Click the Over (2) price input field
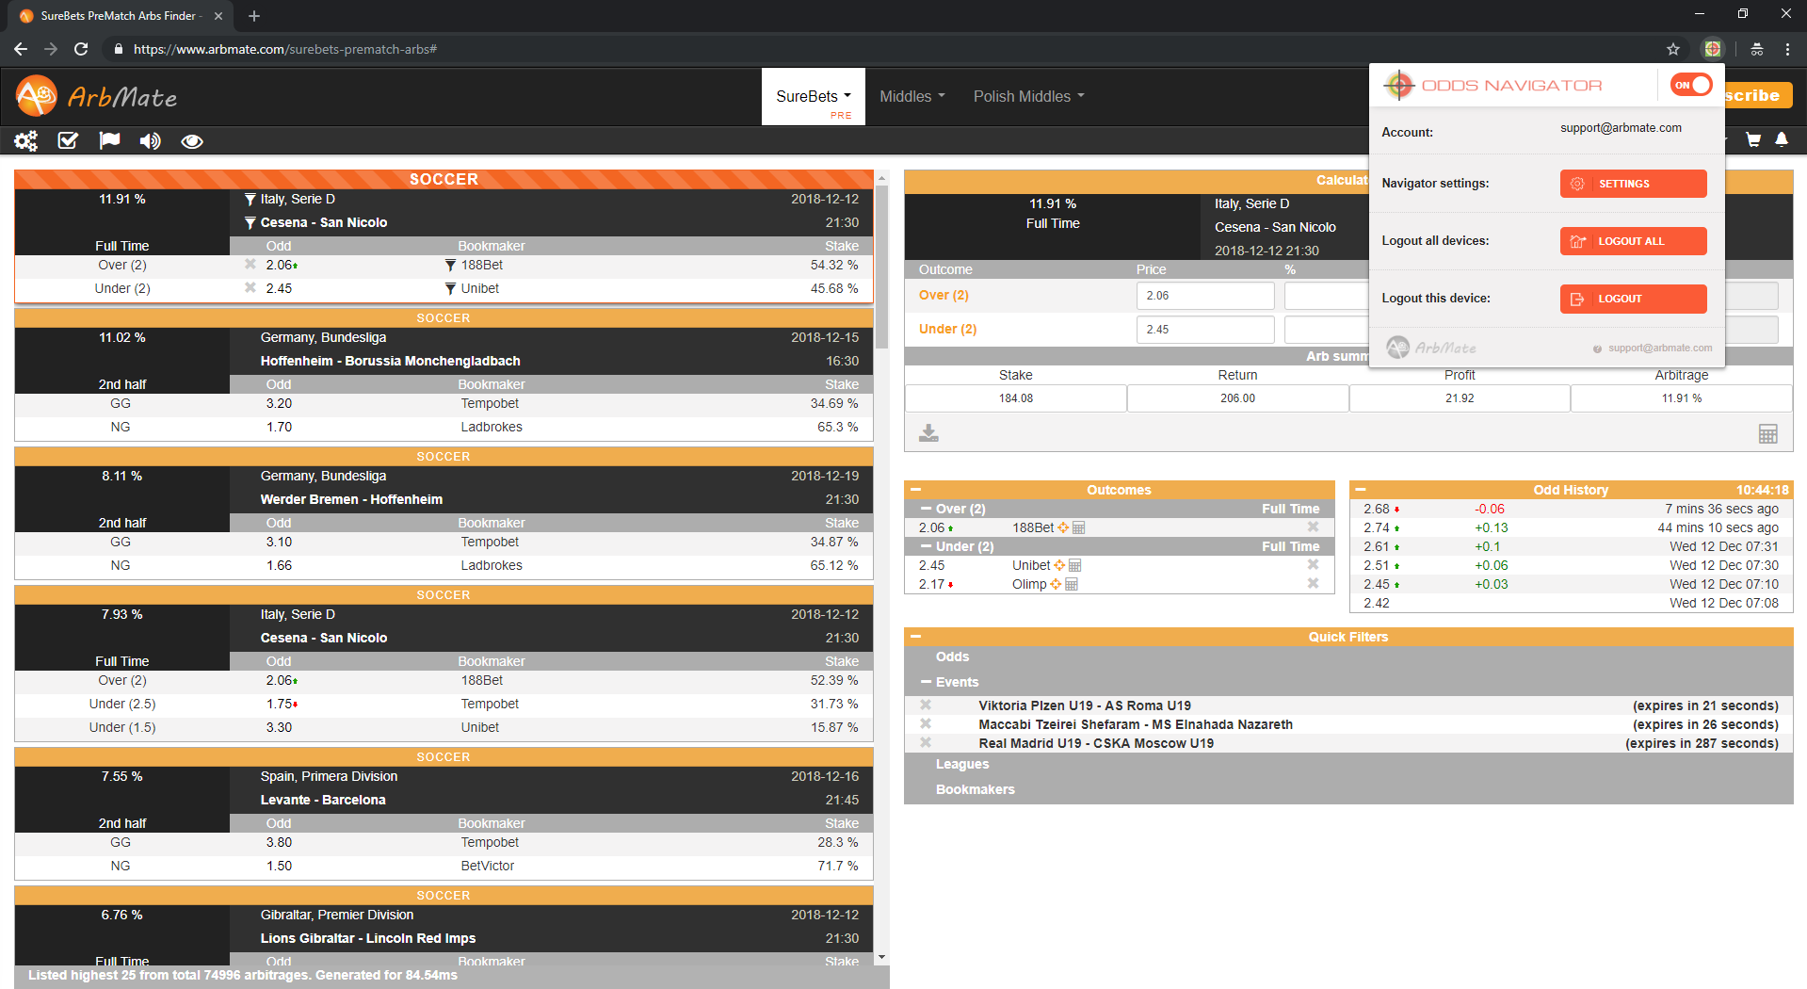The height and width of the screenshot is (989, 1807). coord(1204,296)
